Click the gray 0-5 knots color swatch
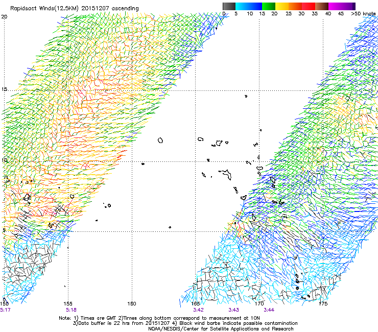The image size is (378, 332). [229, 6]
